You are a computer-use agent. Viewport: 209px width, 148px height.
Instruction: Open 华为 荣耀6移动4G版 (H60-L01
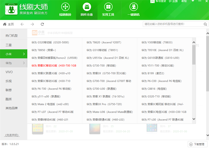click(x=50, y=120)
